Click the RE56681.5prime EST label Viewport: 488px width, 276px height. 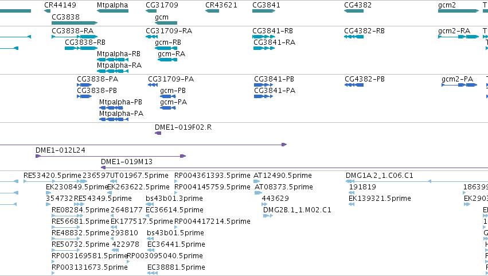pyautogui.click(x=81, y=222)
